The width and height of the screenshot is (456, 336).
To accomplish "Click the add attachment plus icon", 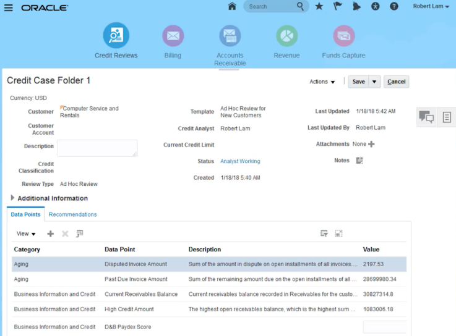I will [371, 144].
